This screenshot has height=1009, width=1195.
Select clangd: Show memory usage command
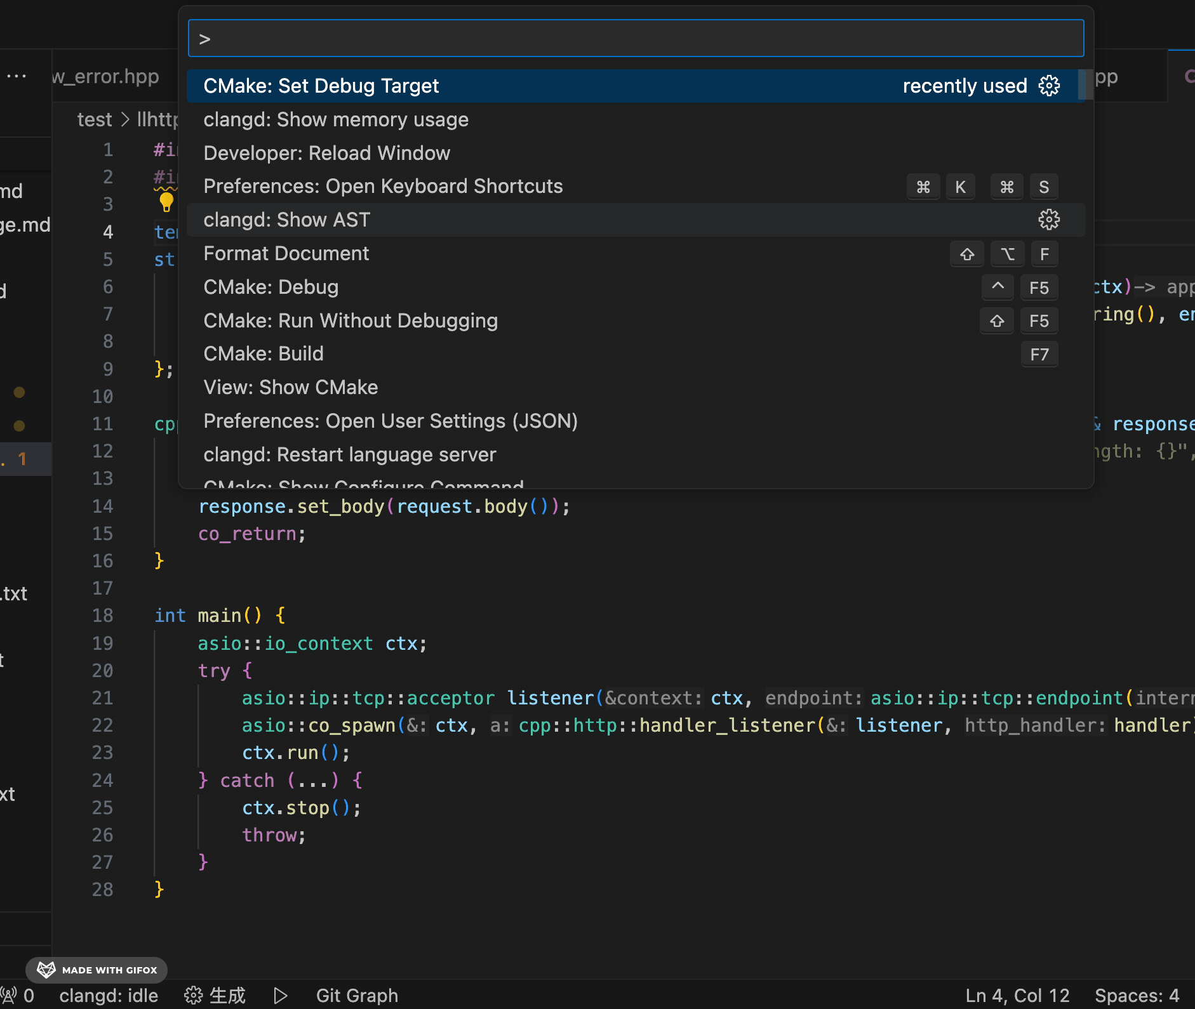[636, 119]
